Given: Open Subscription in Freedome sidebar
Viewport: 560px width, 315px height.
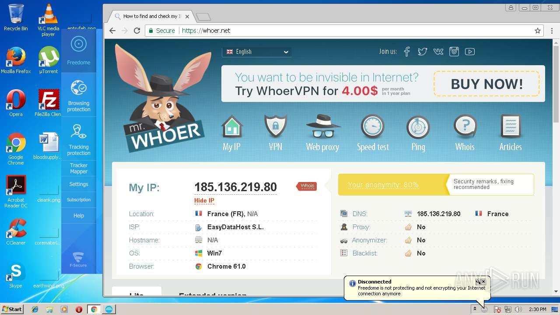Looking at the screenshot, I should (x=79, y=199).
